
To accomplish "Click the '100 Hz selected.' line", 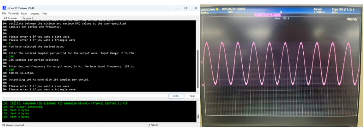I will point(21,73).
